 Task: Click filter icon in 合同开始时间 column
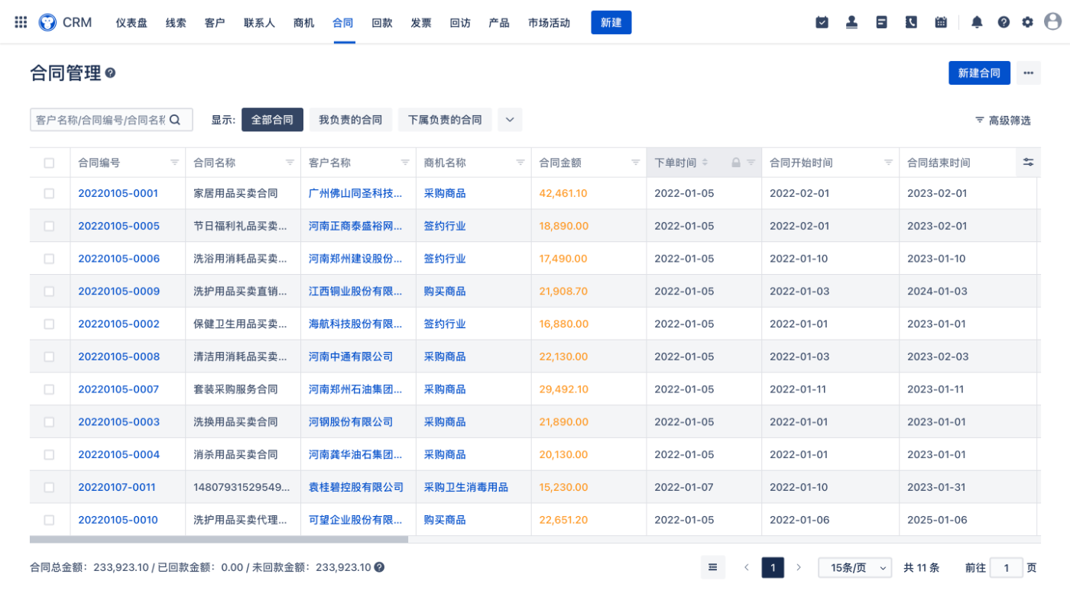[888, 163]
